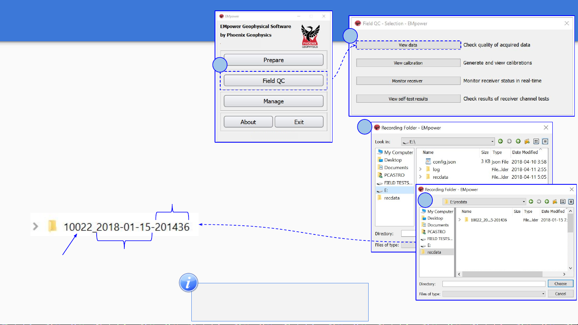Click Choose in E:\recdata dialog
Image resolution: width=578 pixels, height=325 pixels.
[560, 284]
